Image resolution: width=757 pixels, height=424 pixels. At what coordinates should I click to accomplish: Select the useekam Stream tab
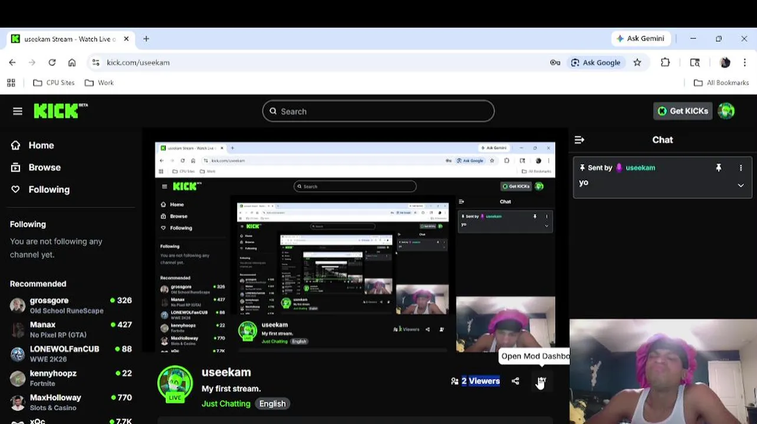71,39
